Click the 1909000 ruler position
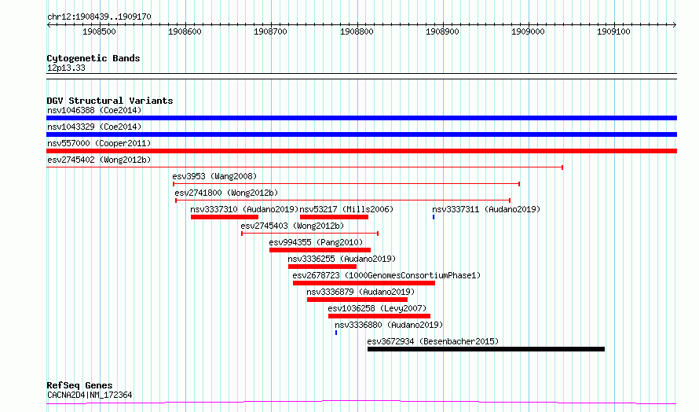699x412 pixels. point(529,31)
